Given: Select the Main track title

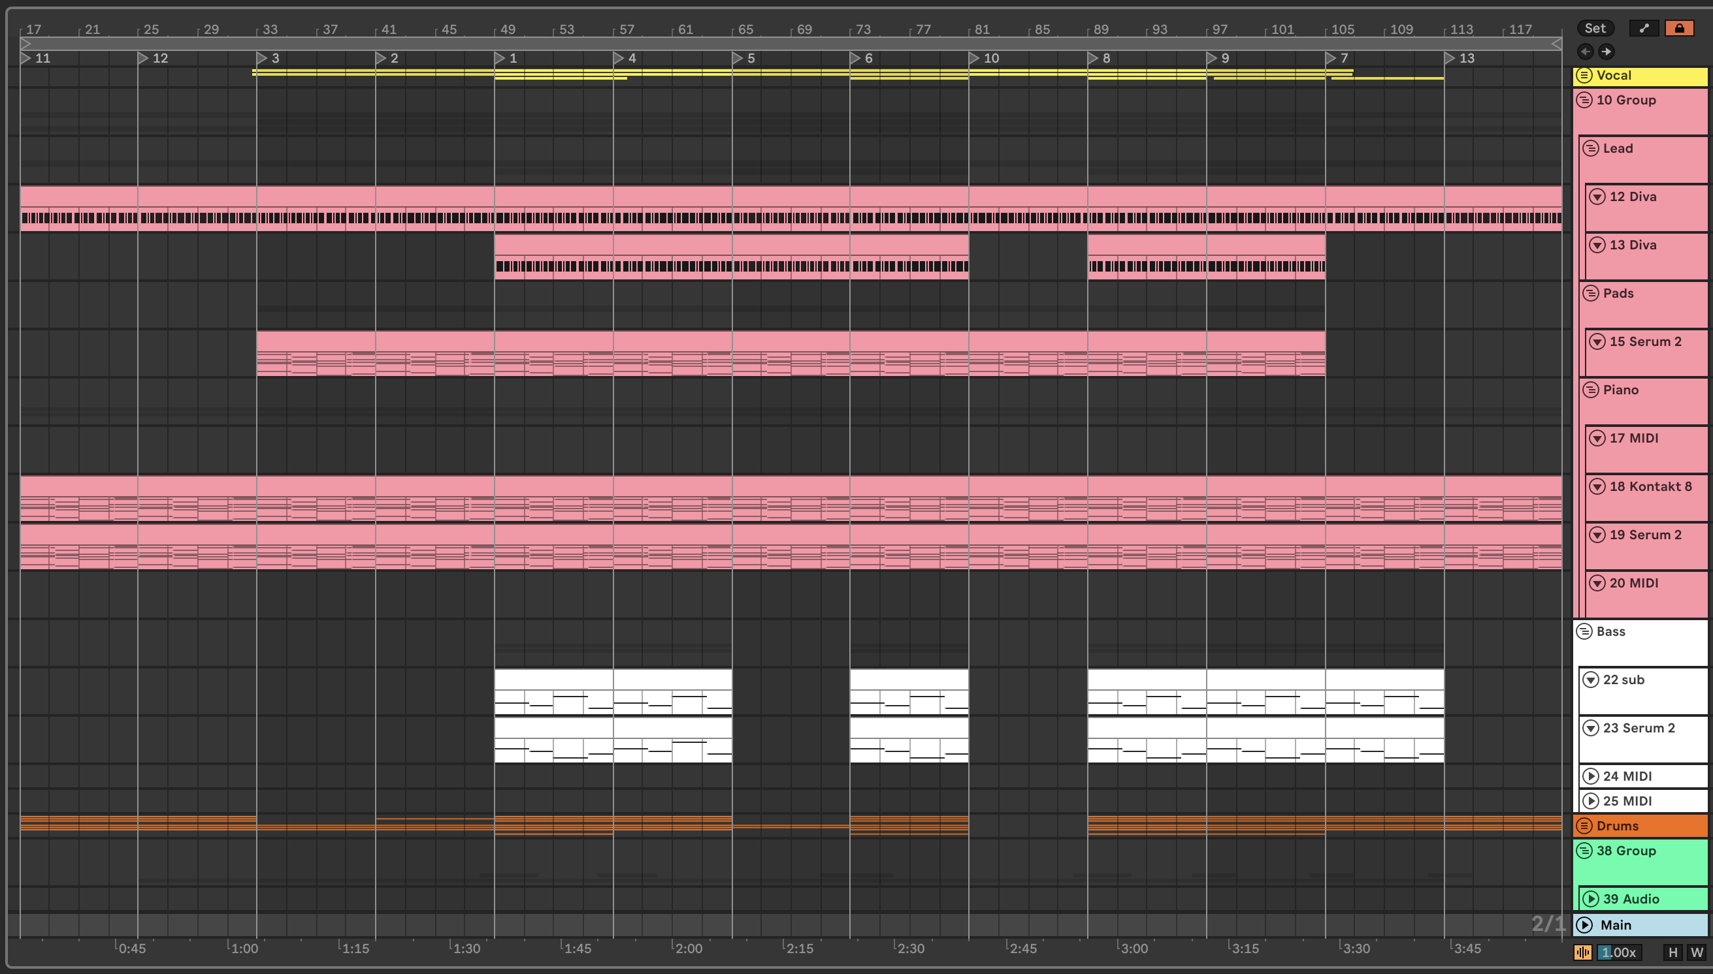Looking at the screenshot, I should point(1615,925).
